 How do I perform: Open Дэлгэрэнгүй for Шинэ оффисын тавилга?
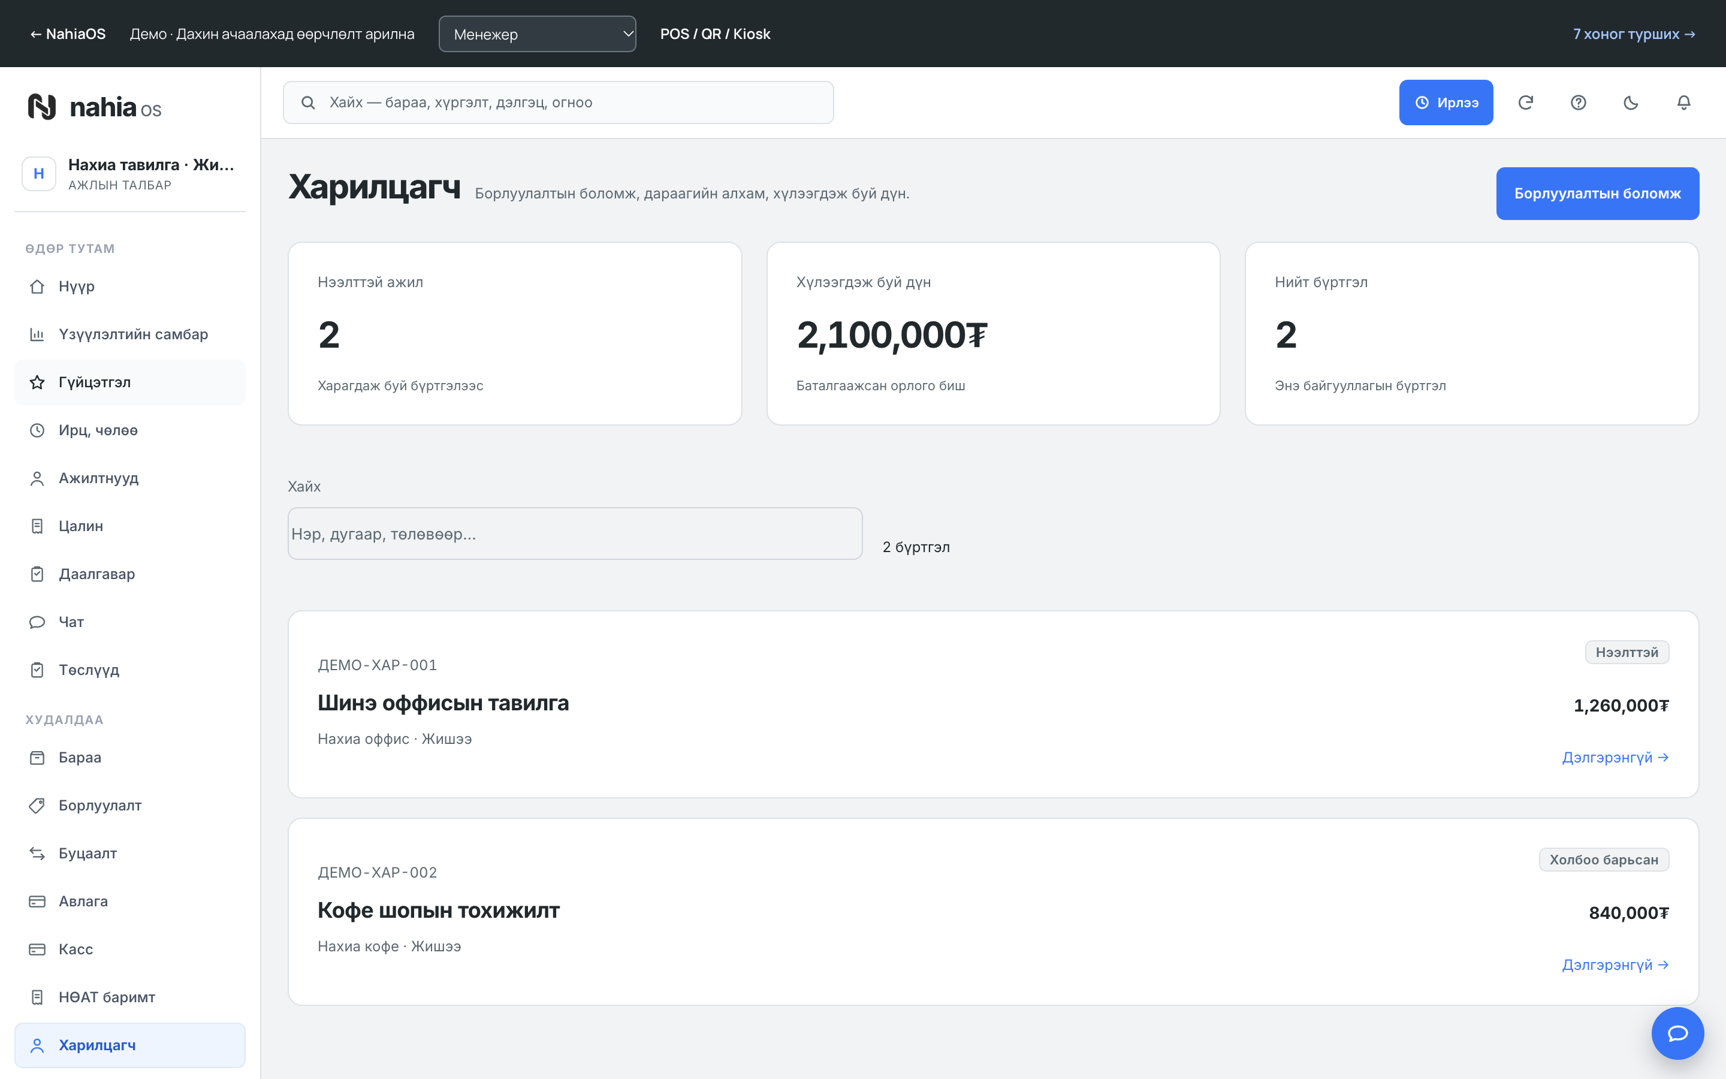coord(1615,758)
